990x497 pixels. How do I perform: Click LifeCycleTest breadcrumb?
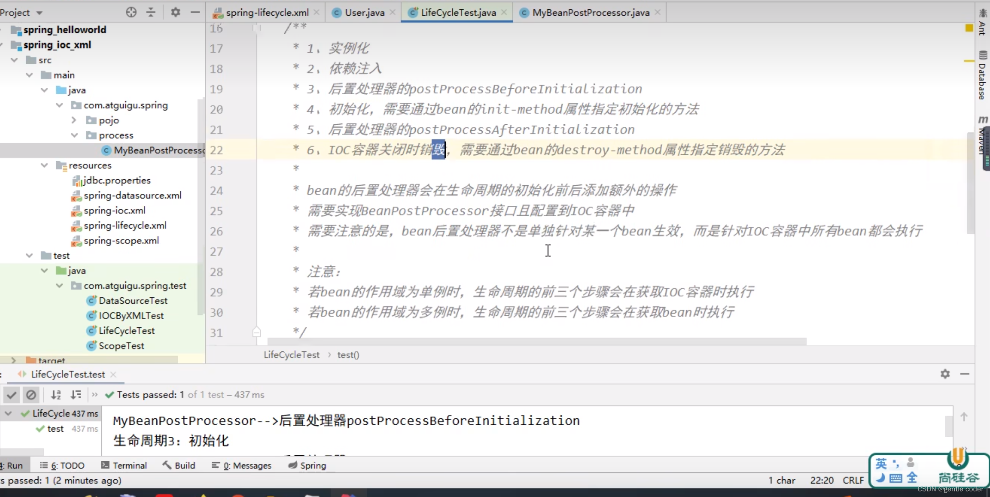click(x=292, y=355)
